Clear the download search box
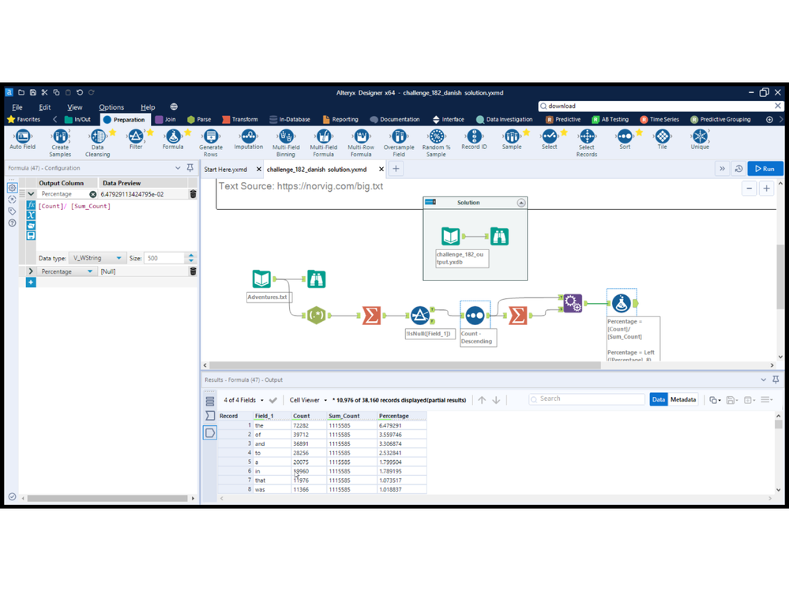This screenshot has height=591, width=789. click(x=777, y=106)
